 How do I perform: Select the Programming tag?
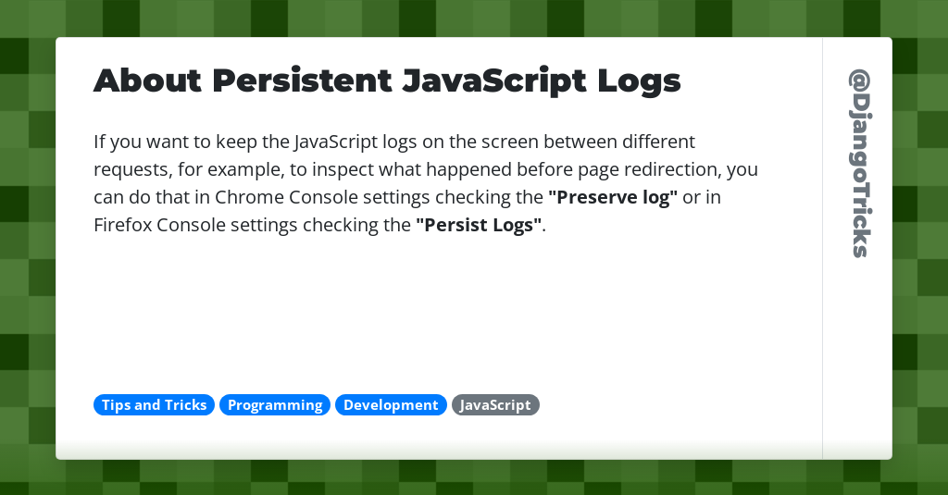[275, 405]
